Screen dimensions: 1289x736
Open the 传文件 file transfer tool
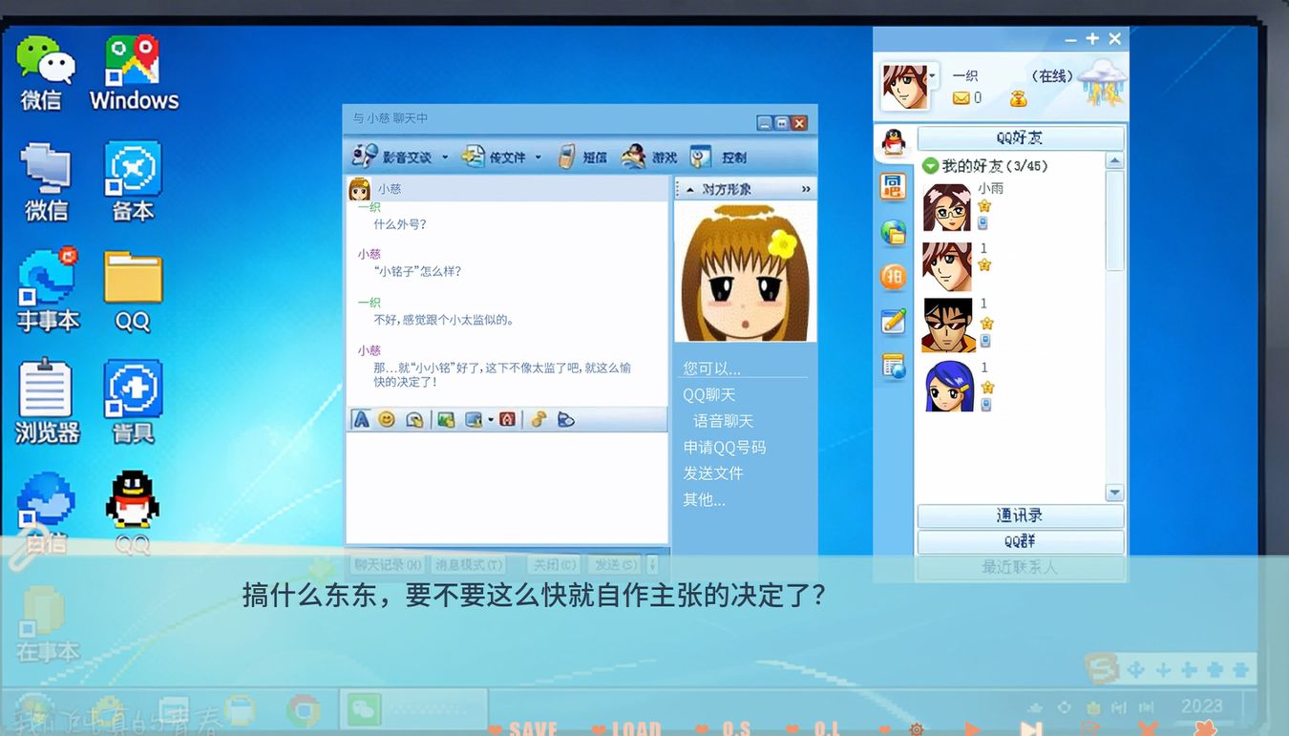(x=495, y=157)
